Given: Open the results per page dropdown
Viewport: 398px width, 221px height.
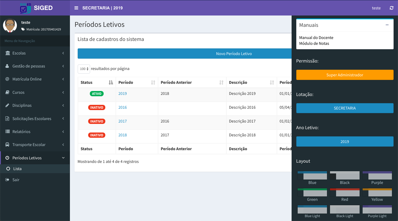Looking at the screenshot, I should tap(84, 69).
